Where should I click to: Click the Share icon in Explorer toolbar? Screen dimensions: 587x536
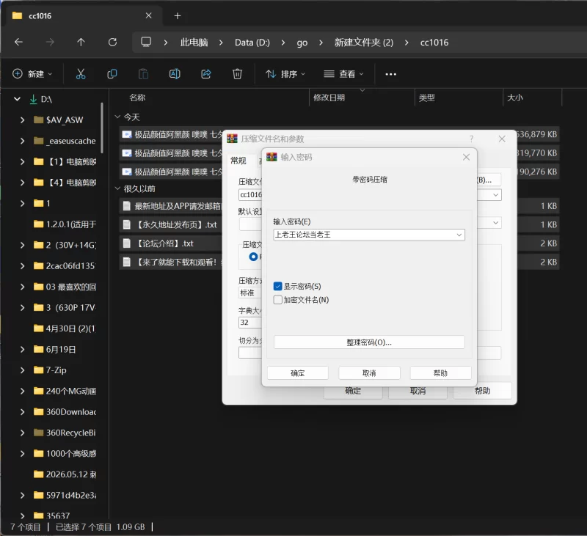[206, 74]
